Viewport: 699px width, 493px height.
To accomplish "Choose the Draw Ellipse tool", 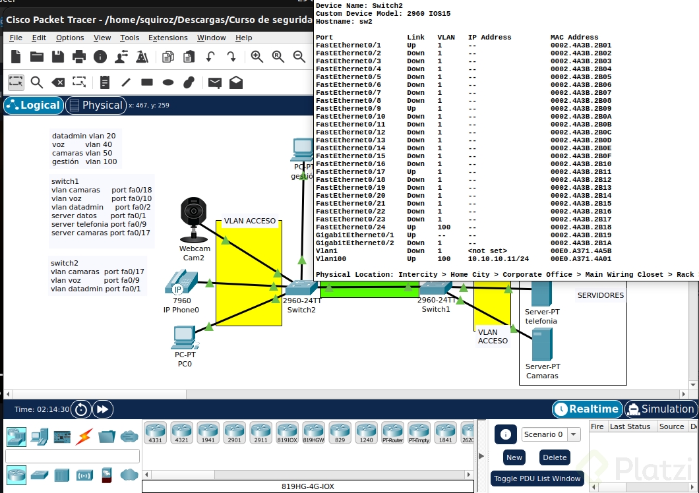I will coord(168,82).
